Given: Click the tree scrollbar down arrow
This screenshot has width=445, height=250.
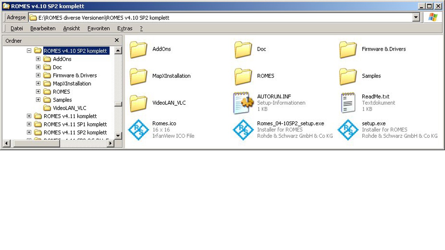Looking at the screenshot, I should [x=118, y=136].
